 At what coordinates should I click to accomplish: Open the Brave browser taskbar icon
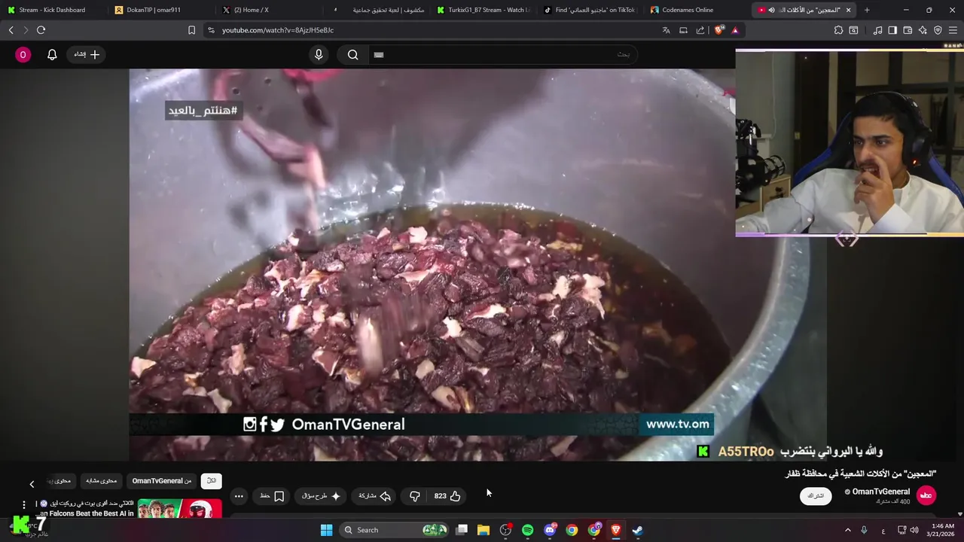pos(615,530)
